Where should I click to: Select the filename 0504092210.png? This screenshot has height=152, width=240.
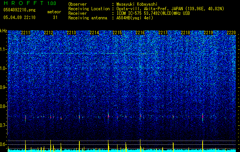19,10
